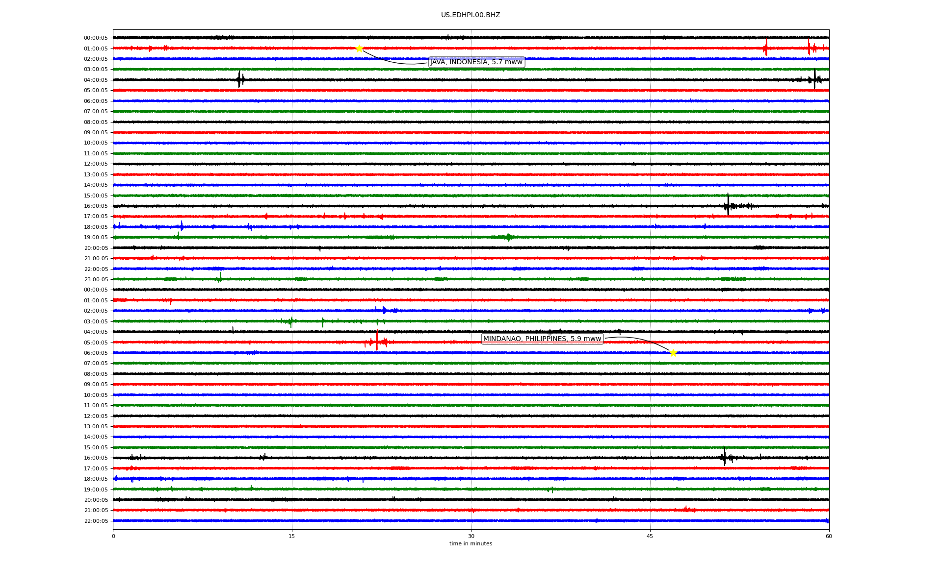Click the 60 tick label on x-axis

pyautogui.click(x=829, y=537)
